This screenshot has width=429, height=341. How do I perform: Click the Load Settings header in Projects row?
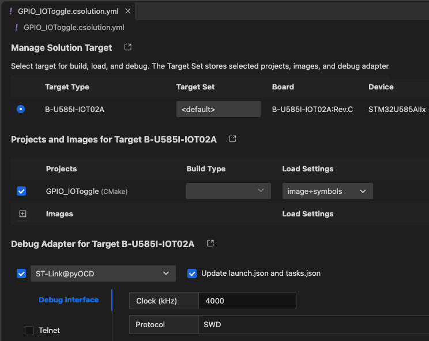[x=308, y=168]
